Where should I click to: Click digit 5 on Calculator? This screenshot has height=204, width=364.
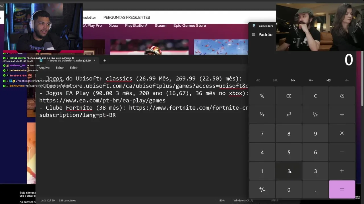pos(289,152)
